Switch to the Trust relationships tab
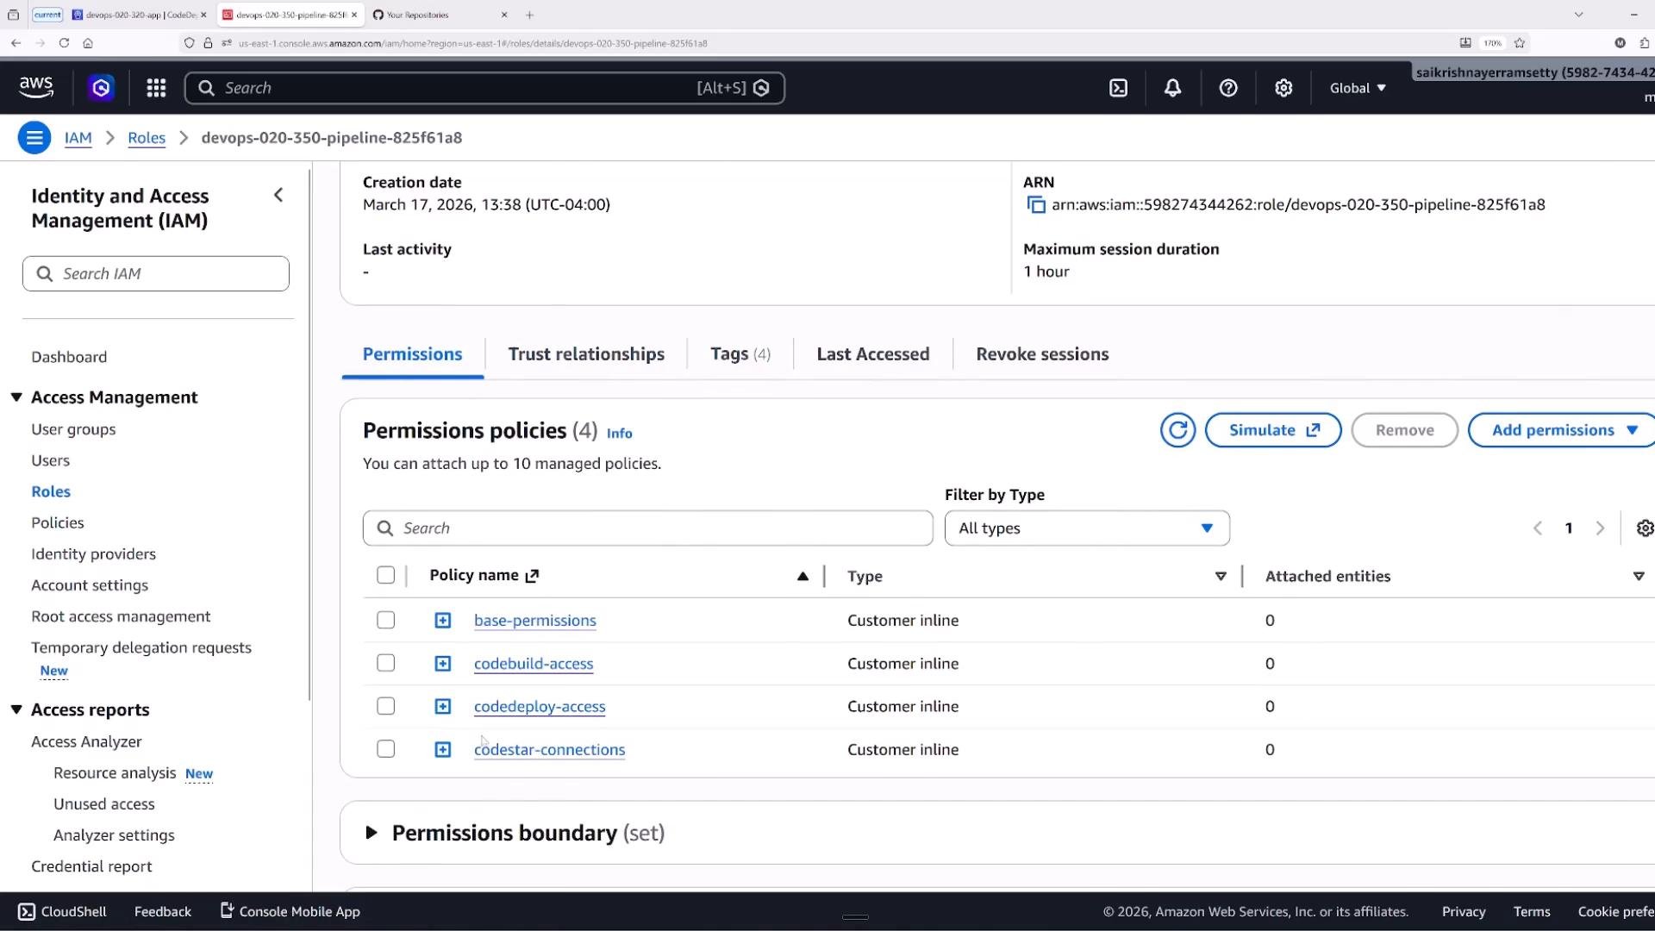Screen dimensions: 1655x931 click(586, 354)
